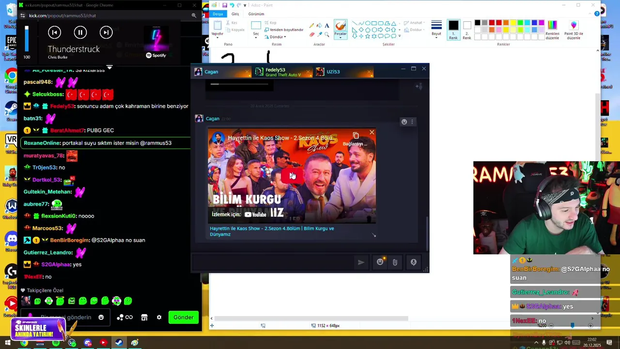The height and width of the screenshot is (349, 620).
Task: Close the YouTube embed preview
Action: point(372,132)
